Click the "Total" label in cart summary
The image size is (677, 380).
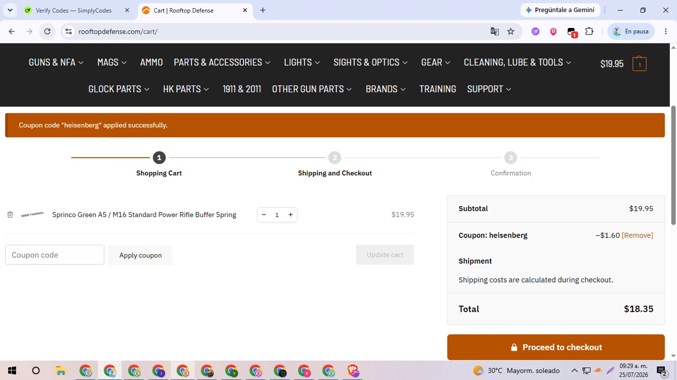468,309
